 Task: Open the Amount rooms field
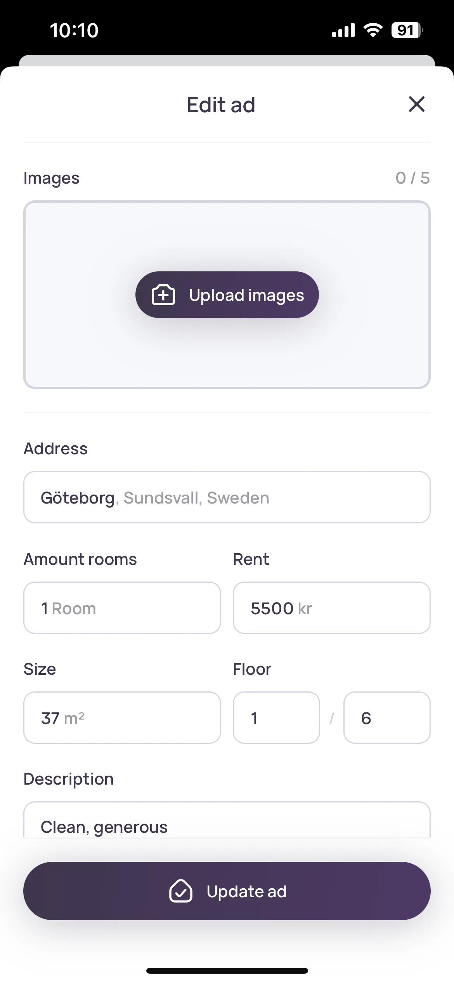pos(122,608)
